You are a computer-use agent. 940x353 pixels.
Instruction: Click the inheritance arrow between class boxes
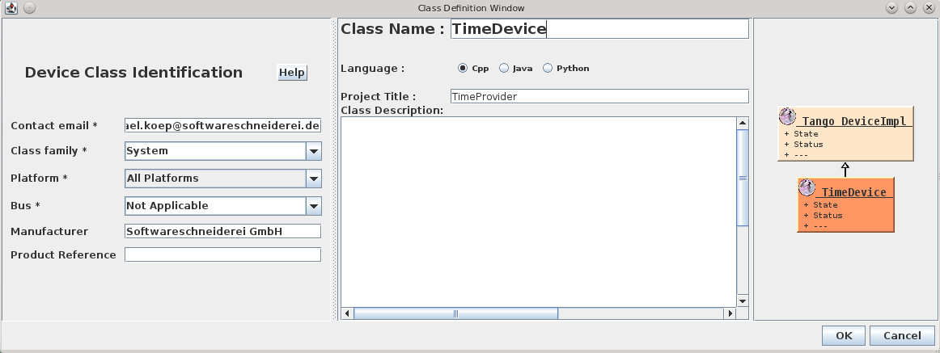tap(845, 169)
